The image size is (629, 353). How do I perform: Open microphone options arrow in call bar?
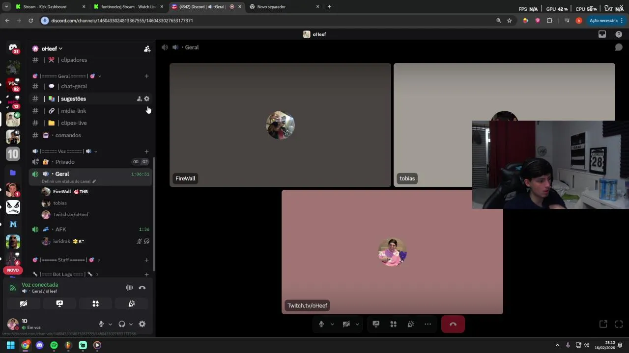[x=332, y=324]
